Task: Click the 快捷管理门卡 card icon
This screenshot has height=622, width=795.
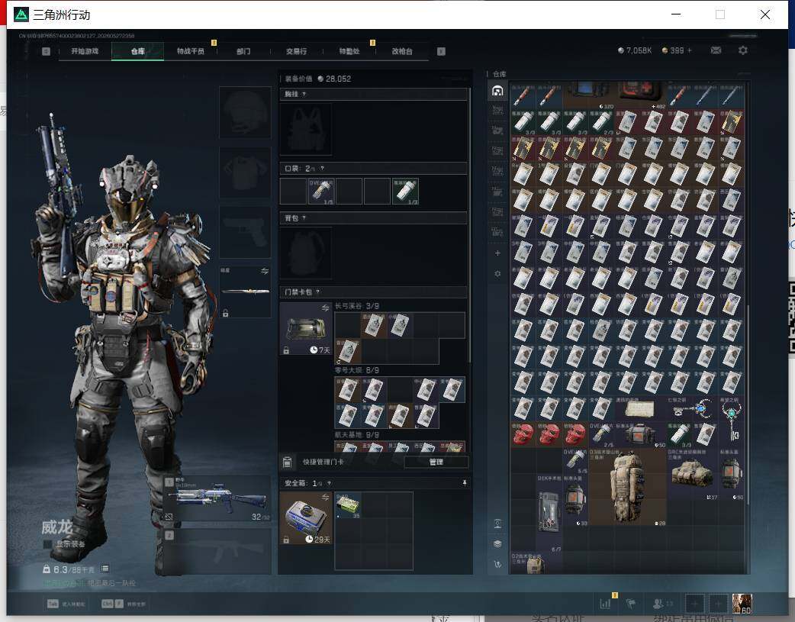Action: click(287, 462)
